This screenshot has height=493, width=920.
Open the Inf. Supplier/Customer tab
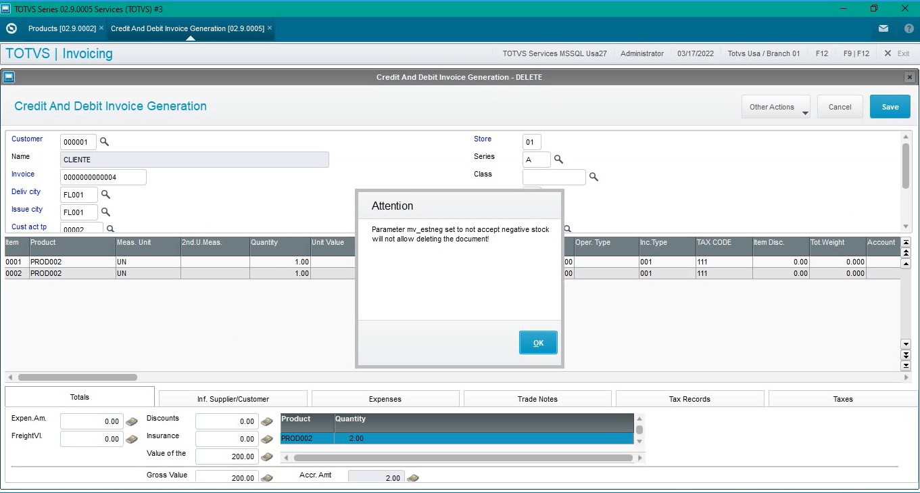(233, 399)
